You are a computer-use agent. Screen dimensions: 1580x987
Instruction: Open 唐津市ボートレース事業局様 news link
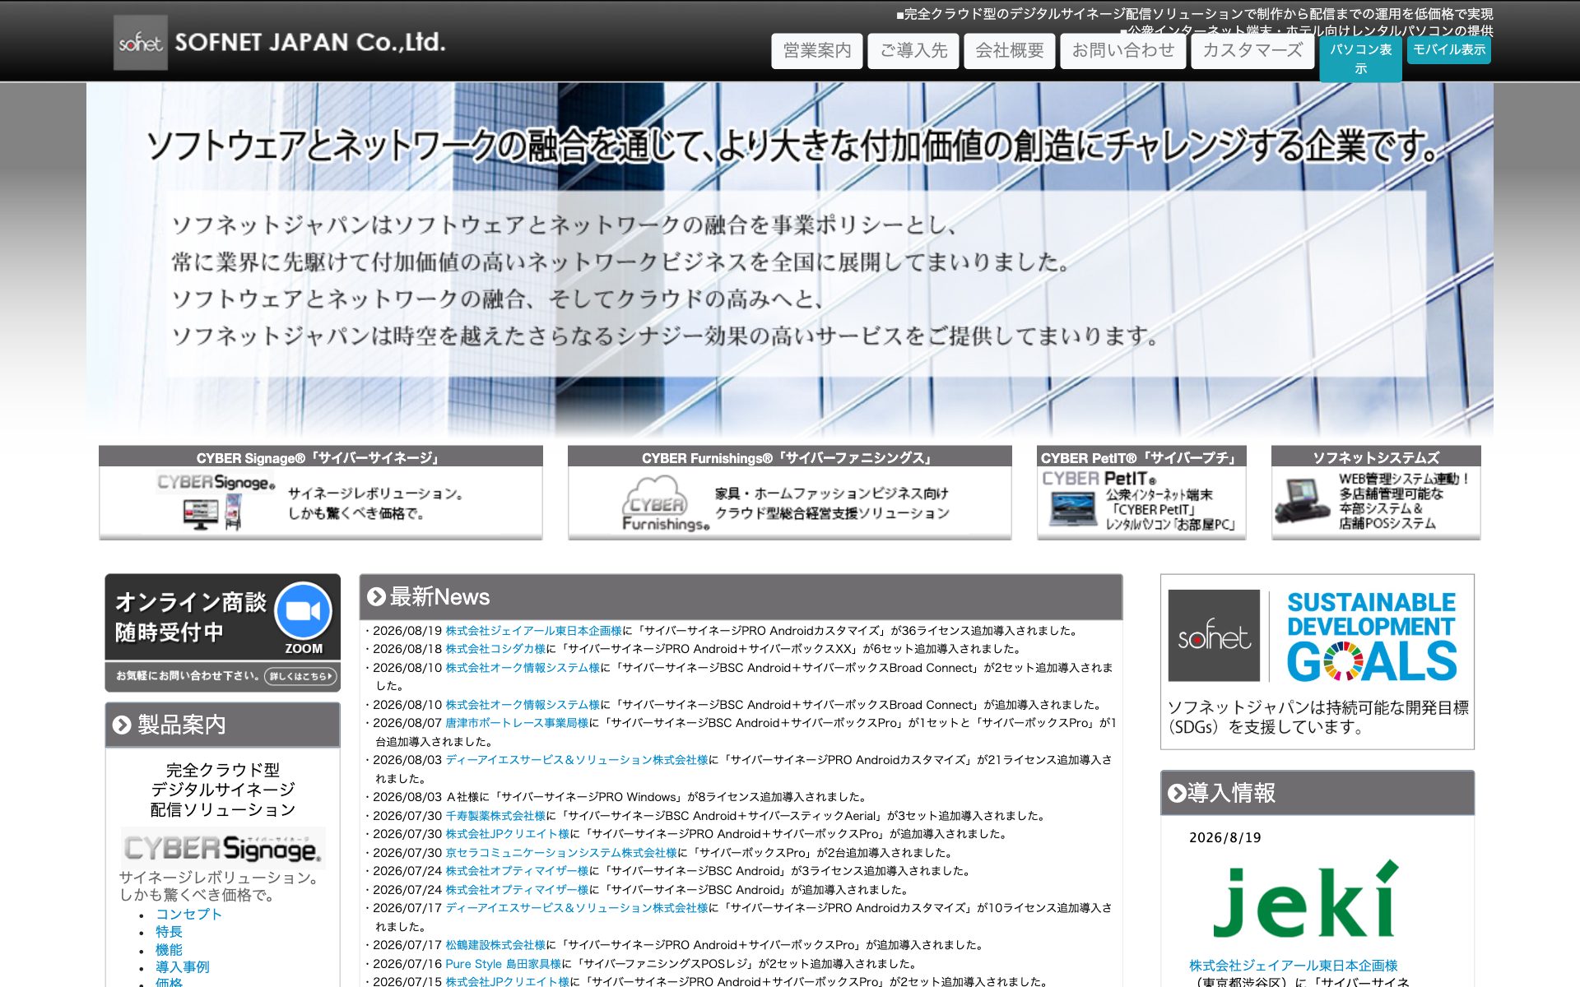517,723
